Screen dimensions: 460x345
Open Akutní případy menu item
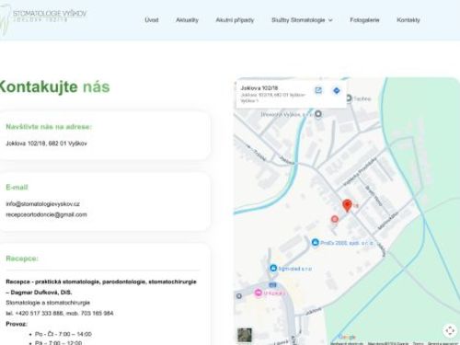coord(235,20)
